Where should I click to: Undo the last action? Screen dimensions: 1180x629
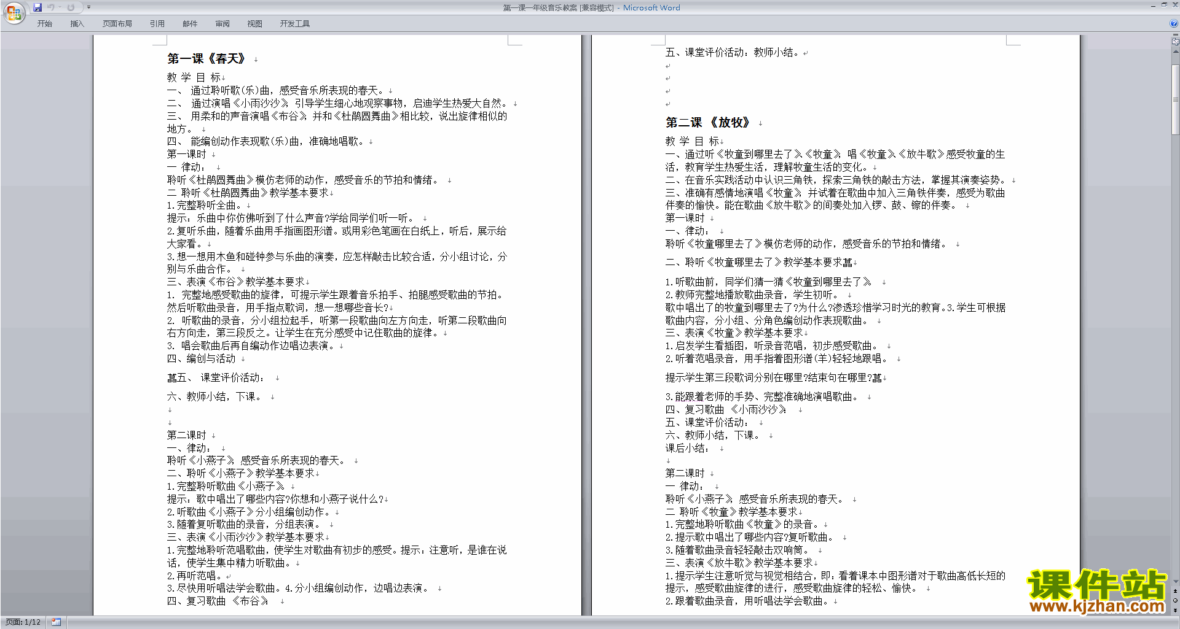coord(51,7)
